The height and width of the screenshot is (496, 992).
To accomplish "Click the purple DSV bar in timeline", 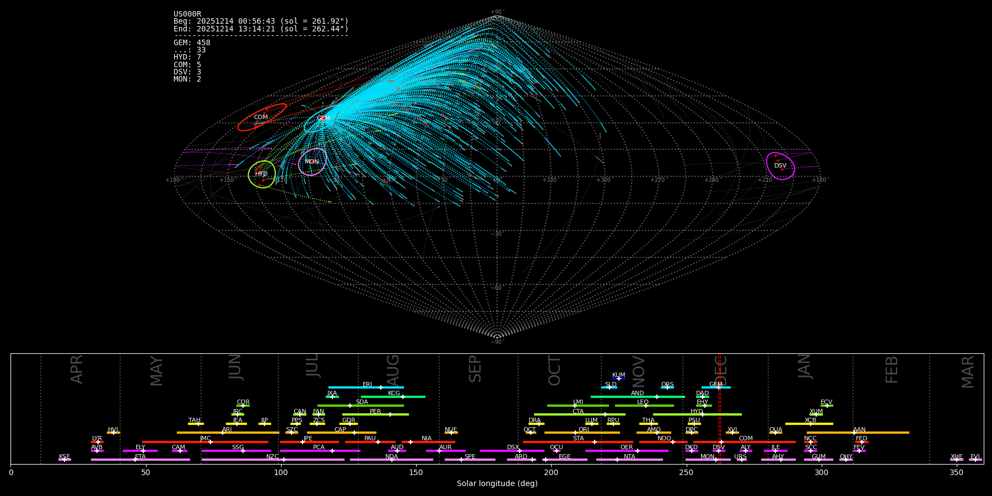I will coord(719,451).
